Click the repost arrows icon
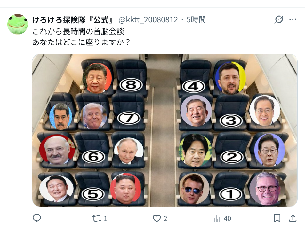Image resolution: width=305 pixels, height=226 pixels. (x=97, y=219)
